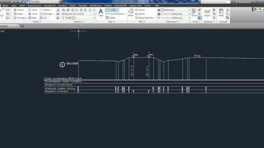Activate the Lustro (Mirror) tool

(x=33, y=14)
